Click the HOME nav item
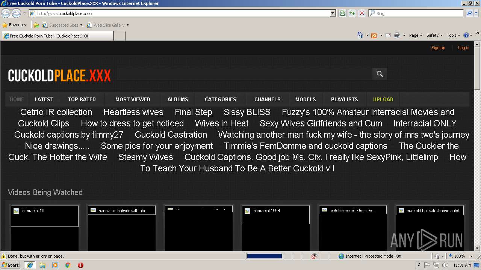Screen dimensions: 481x270 pyautogui.click(x=17, y=99)
